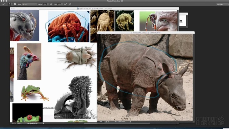The width and height of the screenshot is (229, 129).
Task: Click the green tree frog on white
Action: 35,93
